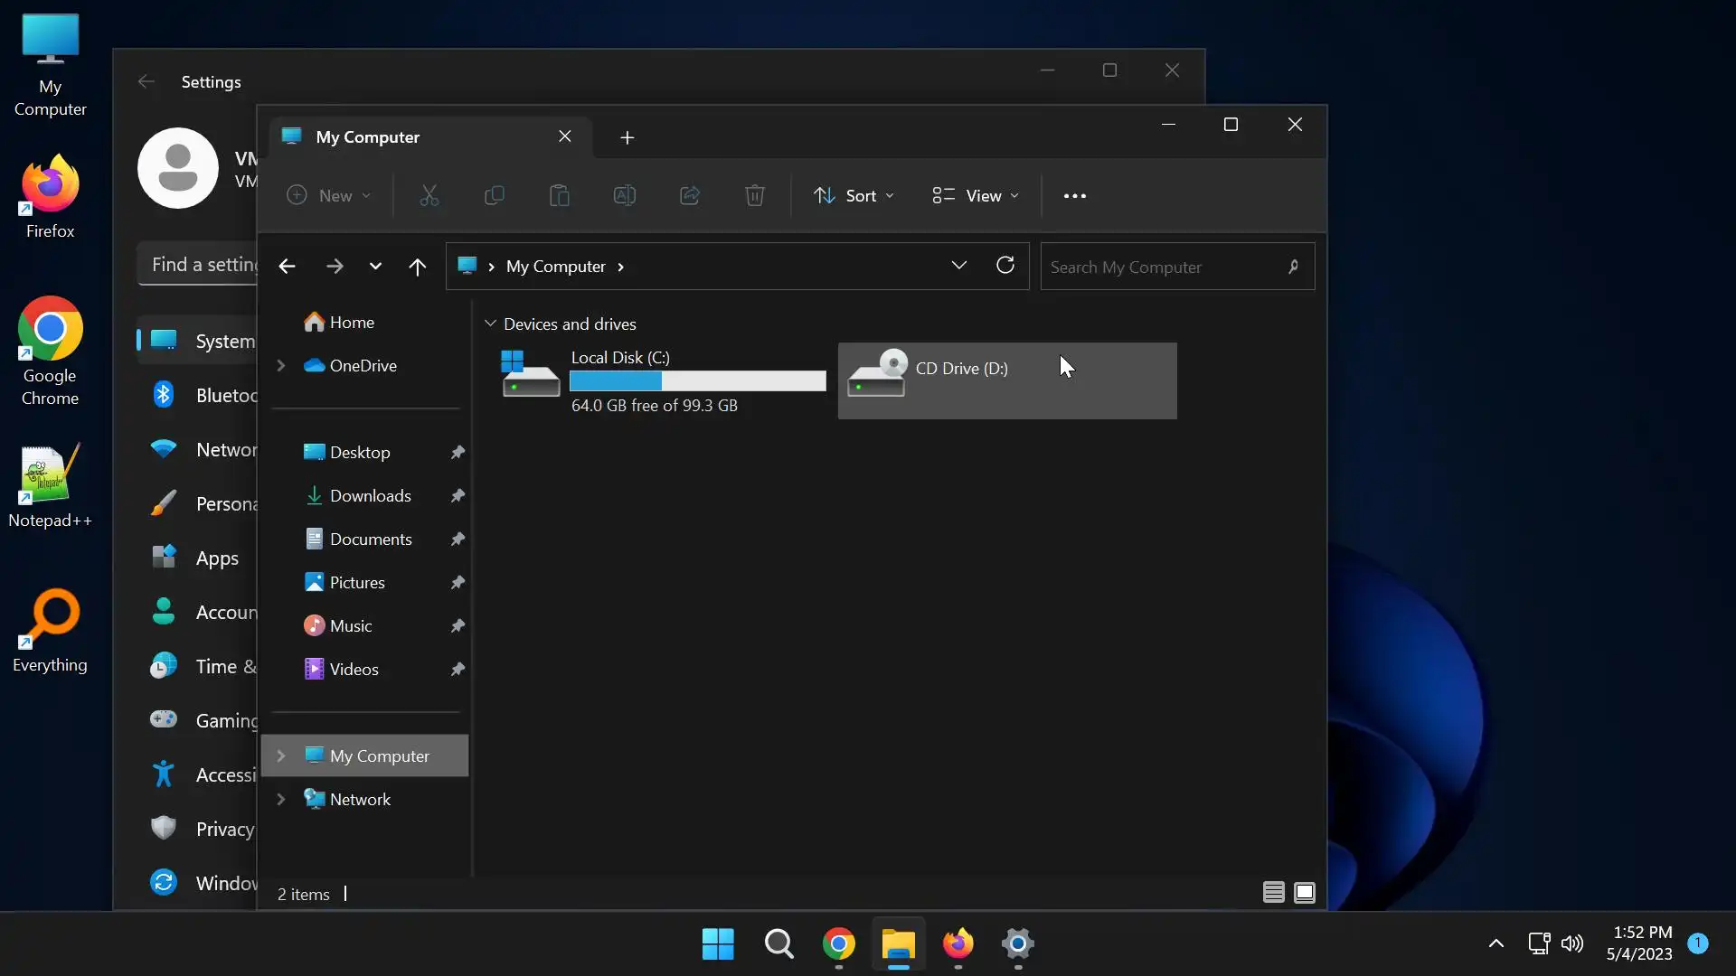Click the Up one level arrow
This screenshot has height=976, width=1736.
(417, 267)
